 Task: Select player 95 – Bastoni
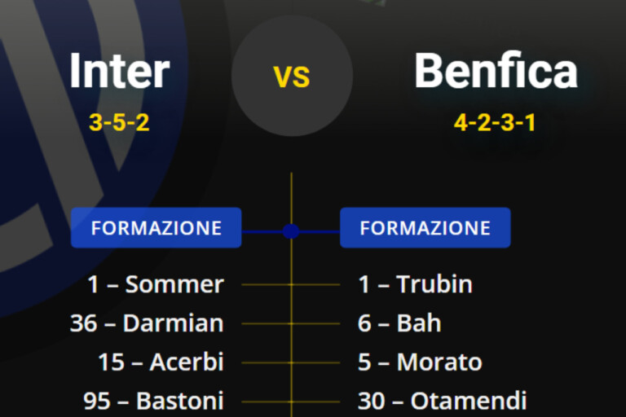pos(153,401)
